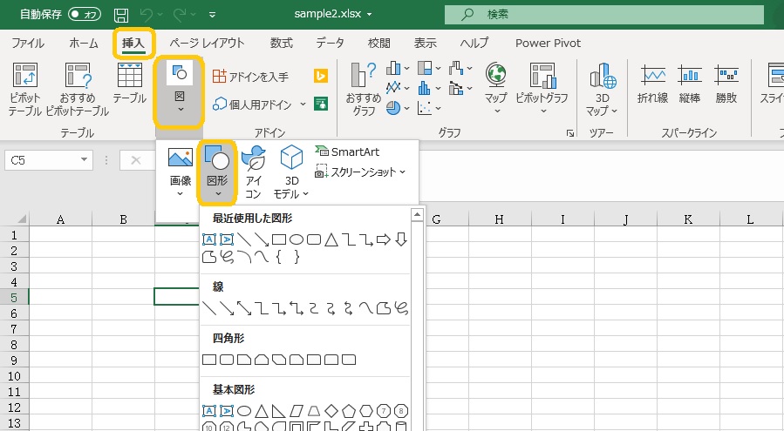Toggle the AutoSave (自動保存) switch
The width and height of the screenshot is (784, 431).
point(85,15)
